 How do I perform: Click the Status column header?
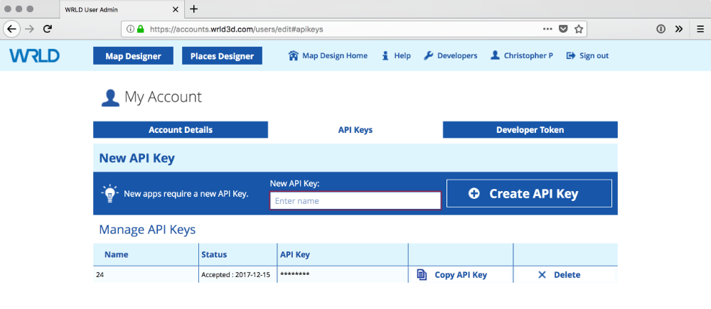pos(214,254)
